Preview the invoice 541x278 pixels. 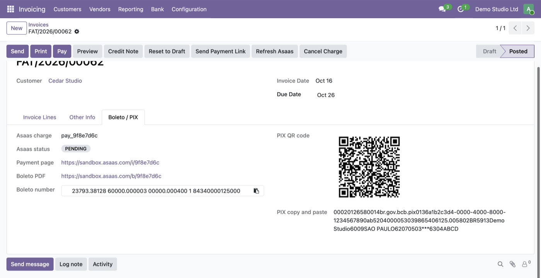click(x=88, y=51)
